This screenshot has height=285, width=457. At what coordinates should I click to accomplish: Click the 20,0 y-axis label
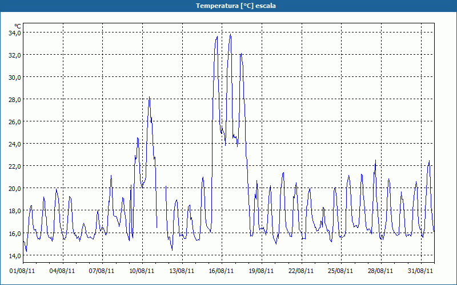point(14,189)
